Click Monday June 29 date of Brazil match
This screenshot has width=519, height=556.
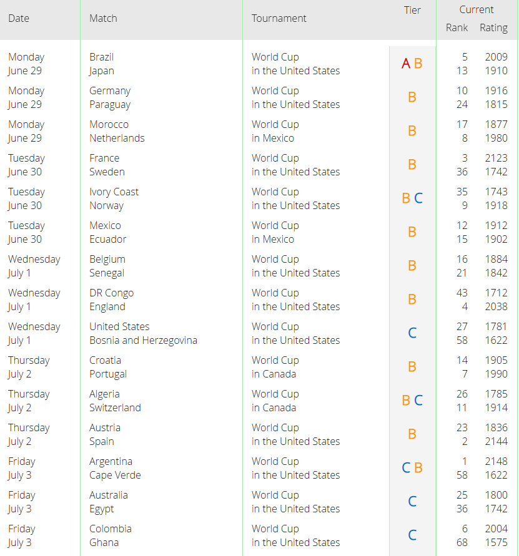pyautogui.click(x=26, y=64)
